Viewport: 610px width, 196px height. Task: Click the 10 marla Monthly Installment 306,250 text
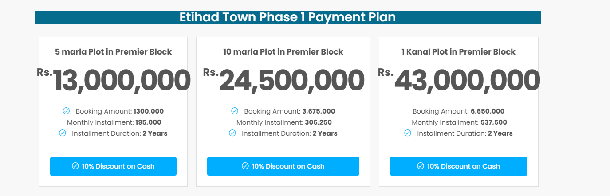click(x=284, y=122)
